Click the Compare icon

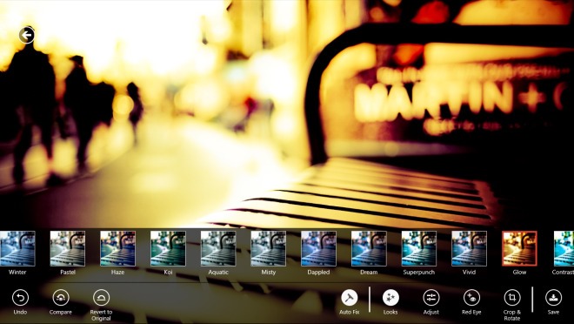pyautogui.click(x=61, y=298)
